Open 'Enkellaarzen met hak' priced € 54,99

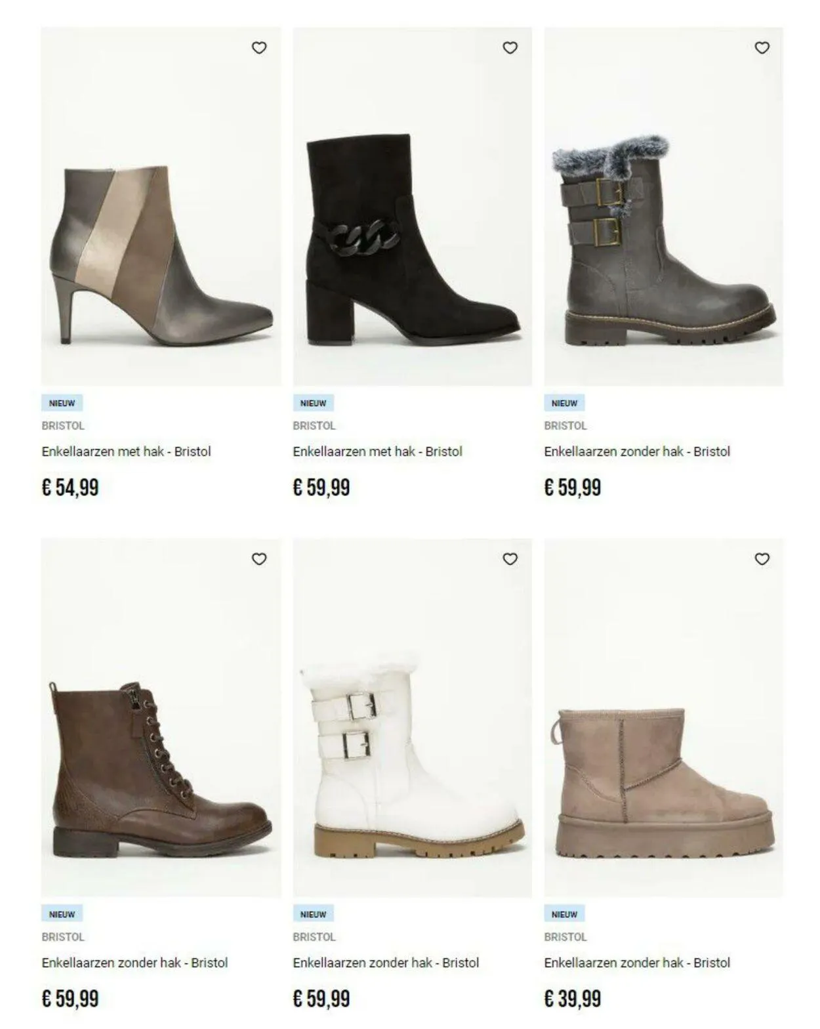[x=127, y=451]
